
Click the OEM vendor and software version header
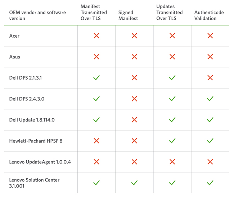[37, 15]
